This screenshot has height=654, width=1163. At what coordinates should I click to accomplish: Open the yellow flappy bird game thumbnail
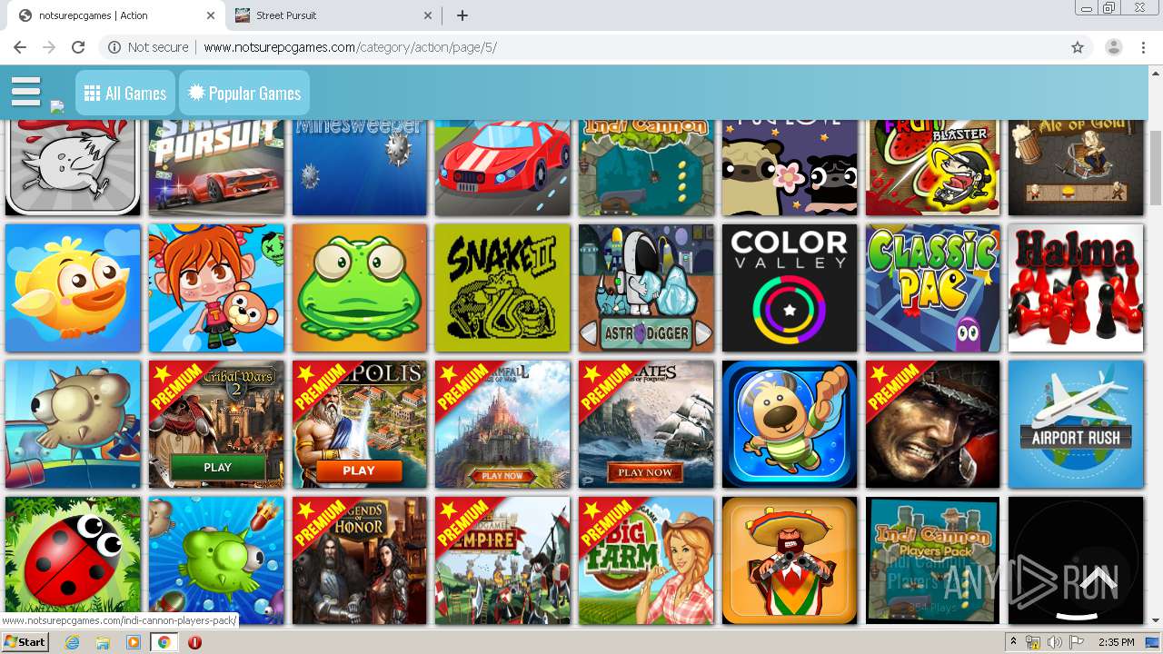(x=73, y=288)
